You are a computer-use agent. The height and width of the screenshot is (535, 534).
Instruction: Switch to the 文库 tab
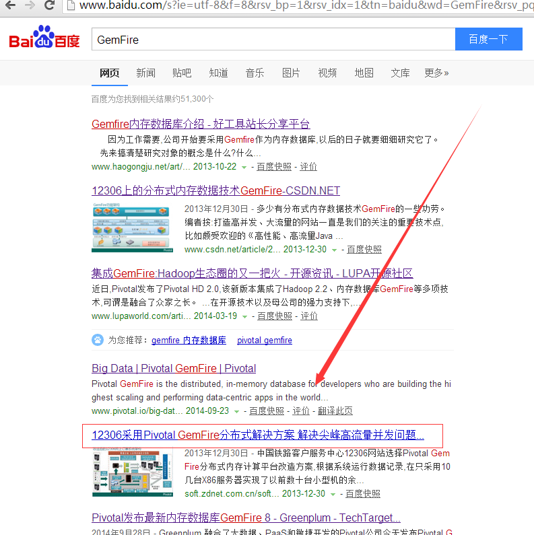coord(400,73)
